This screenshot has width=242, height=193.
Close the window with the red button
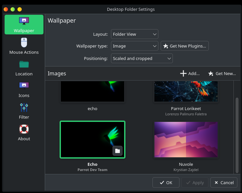point(6,9)
